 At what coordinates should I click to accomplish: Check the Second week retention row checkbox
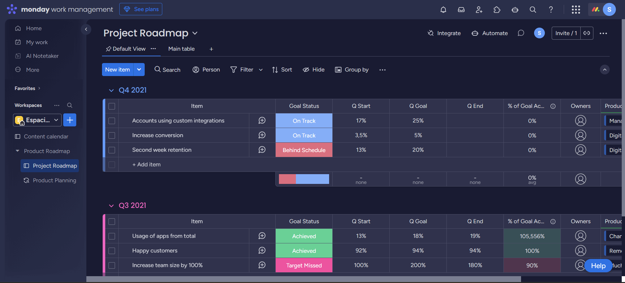point(112,150)
